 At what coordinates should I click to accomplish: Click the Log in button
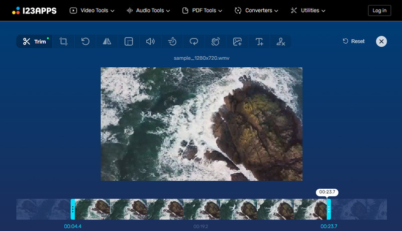[x=379, y=11]
